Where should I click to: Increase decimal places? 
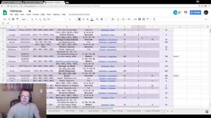click(45, 19)
